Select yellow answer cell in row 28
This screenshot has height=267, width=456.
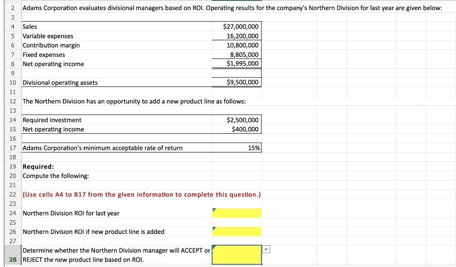(x=236, y=254)
